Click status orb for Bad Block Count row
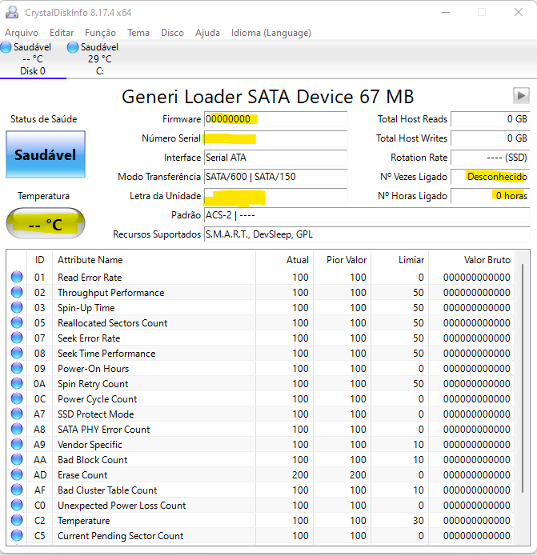Viewport: 537px width, 556px height. (17, 459)
